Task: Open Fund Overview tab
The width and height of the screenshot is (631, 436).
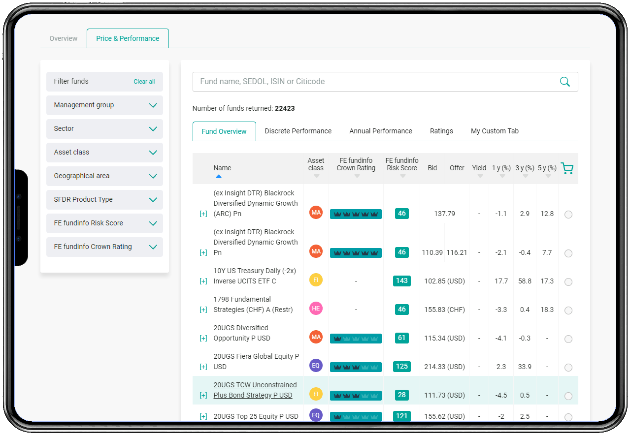Action: pyautogui.click(x=224, y=131)
